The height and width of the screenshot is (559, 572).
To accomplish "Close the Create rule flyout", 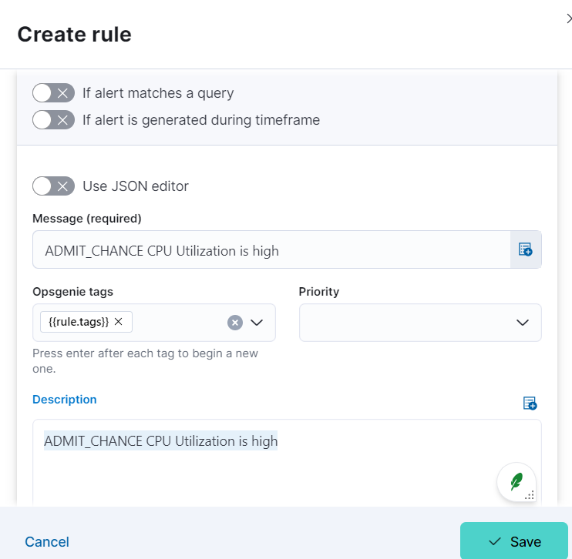I will coord(568,18).
